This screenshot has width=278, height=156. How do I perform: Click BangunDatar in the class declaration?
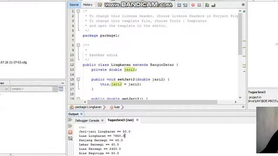(x=162, y=65)
